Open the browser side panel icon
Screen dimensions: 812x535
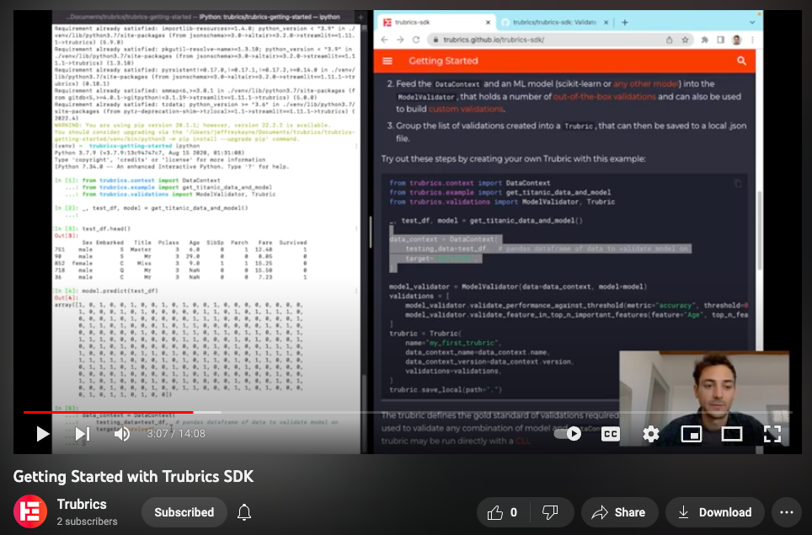[x=720, y=40]
